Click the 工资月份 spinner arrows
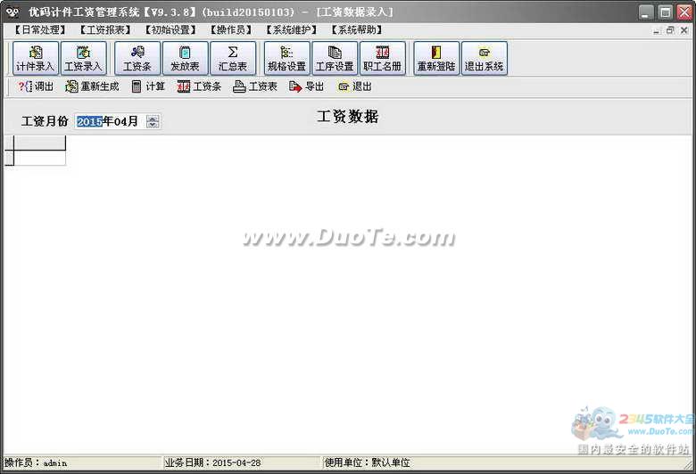The width and height of the screenshot is (696, 474). pyautogui.click(x=153, y=121)
